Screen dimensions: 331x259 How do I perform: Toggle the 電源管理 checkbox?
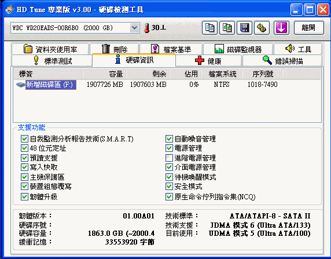pyautogui.click(x=169, y=148)
